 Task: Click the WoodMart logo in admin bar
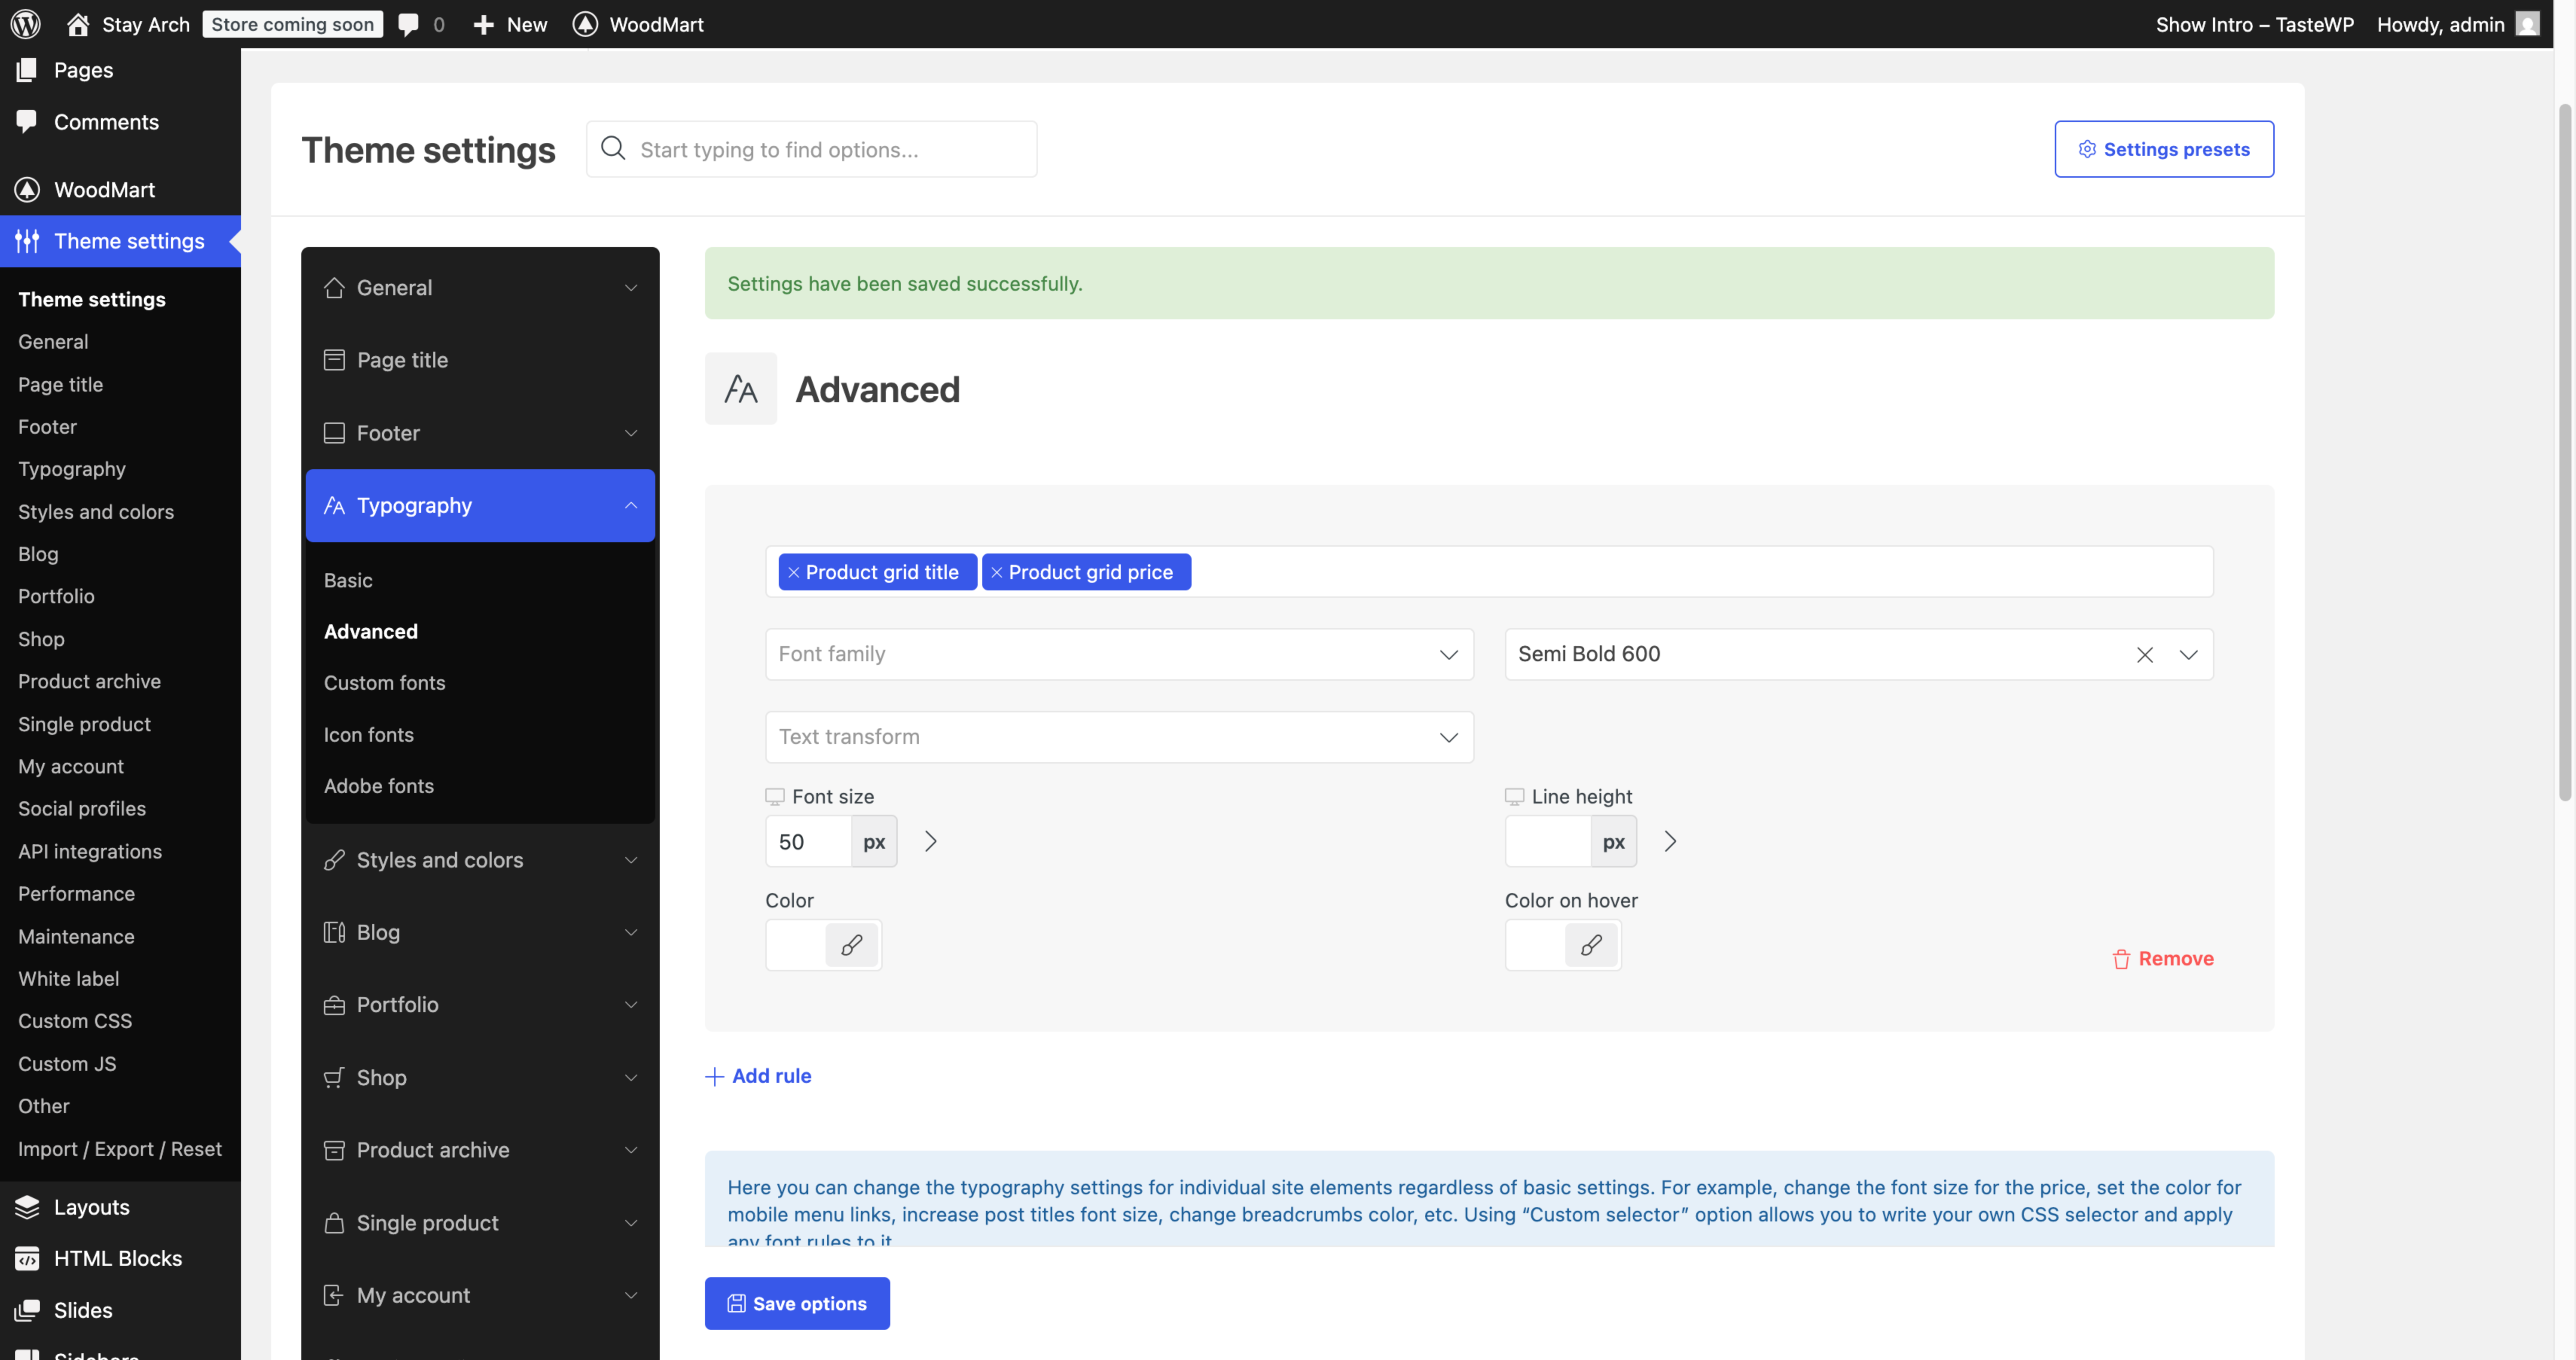[x=585, y=24]
